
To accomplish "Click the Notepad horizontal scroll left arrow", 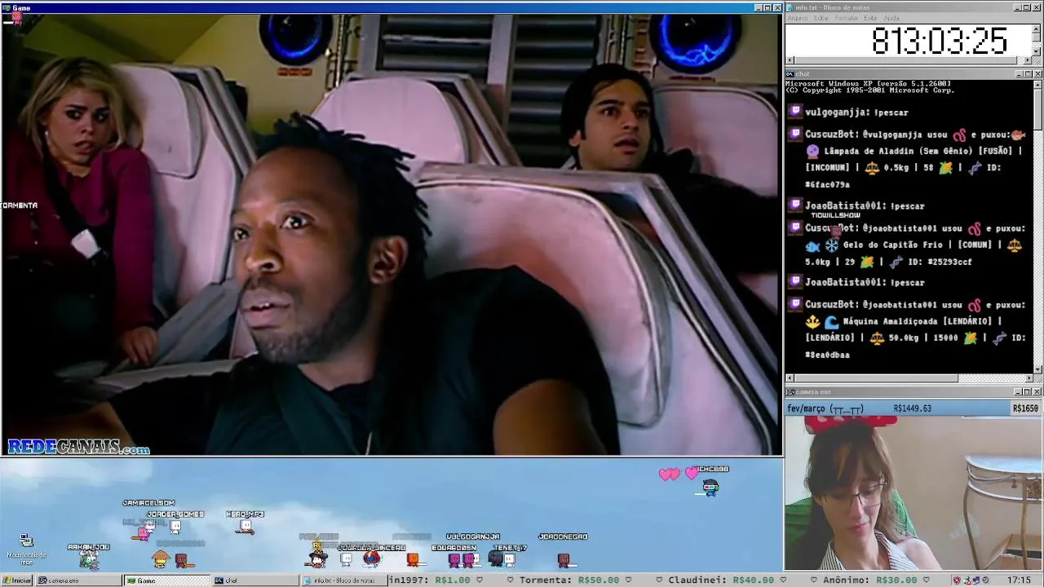I will (790, 60).
